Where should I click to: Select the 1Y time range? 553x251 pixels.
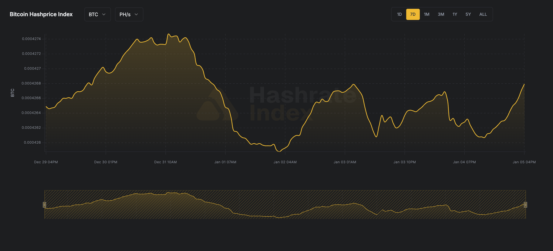455,14
